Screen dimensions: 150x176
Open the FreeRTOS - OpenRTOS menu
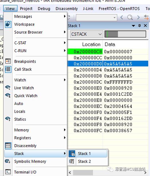[119, 9]
